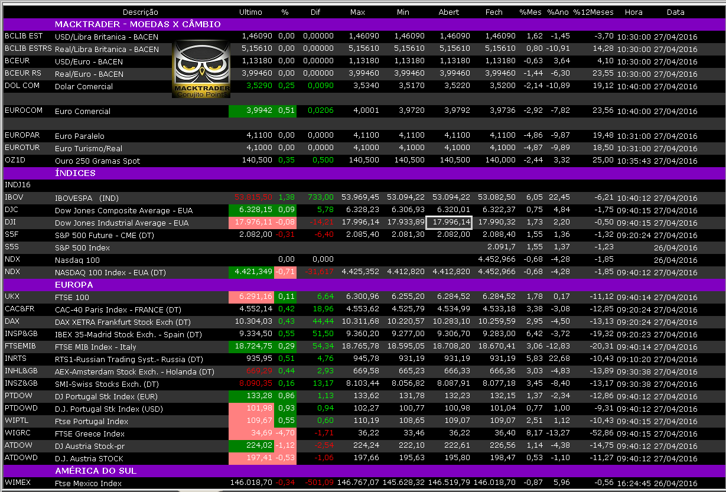Select the ÍNDICES section header
The image size is (726, 492).
pyautogui.click(x=75, y=173)
